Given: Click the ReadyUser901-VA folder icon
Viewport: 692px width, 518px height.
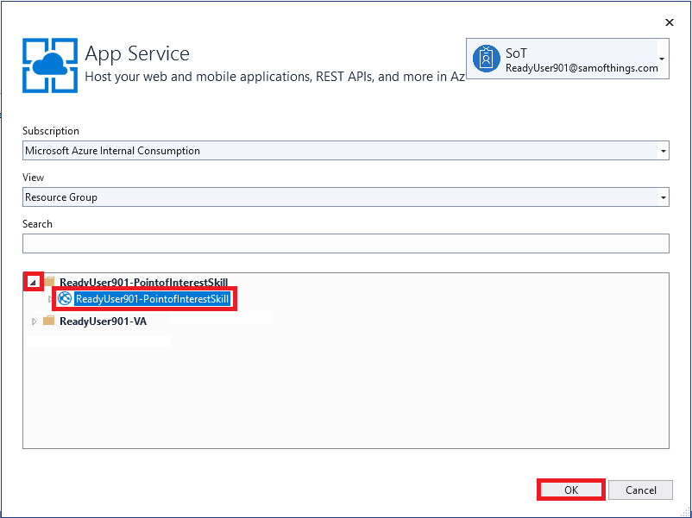Looking at the screenshot, I should tap(48, 321).
